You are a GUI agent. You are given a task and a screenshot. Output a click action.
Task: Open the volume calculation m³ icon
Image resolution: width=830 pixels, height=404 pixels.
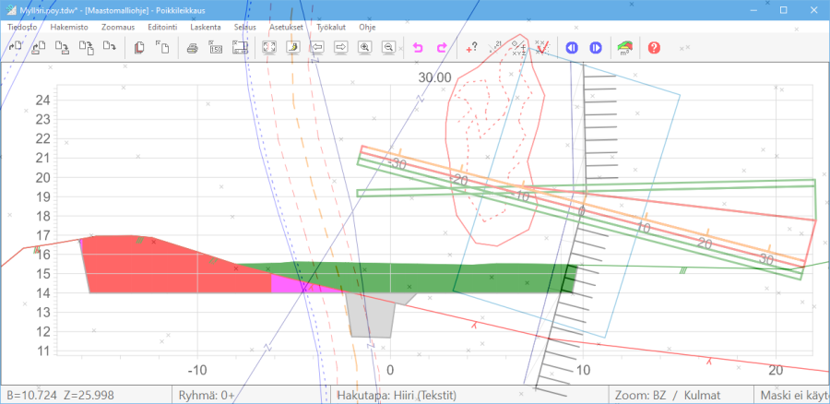coord(624,47)
